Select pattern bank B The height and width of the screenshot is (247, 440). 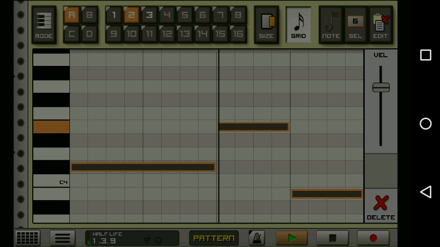(x=89, y=15)
